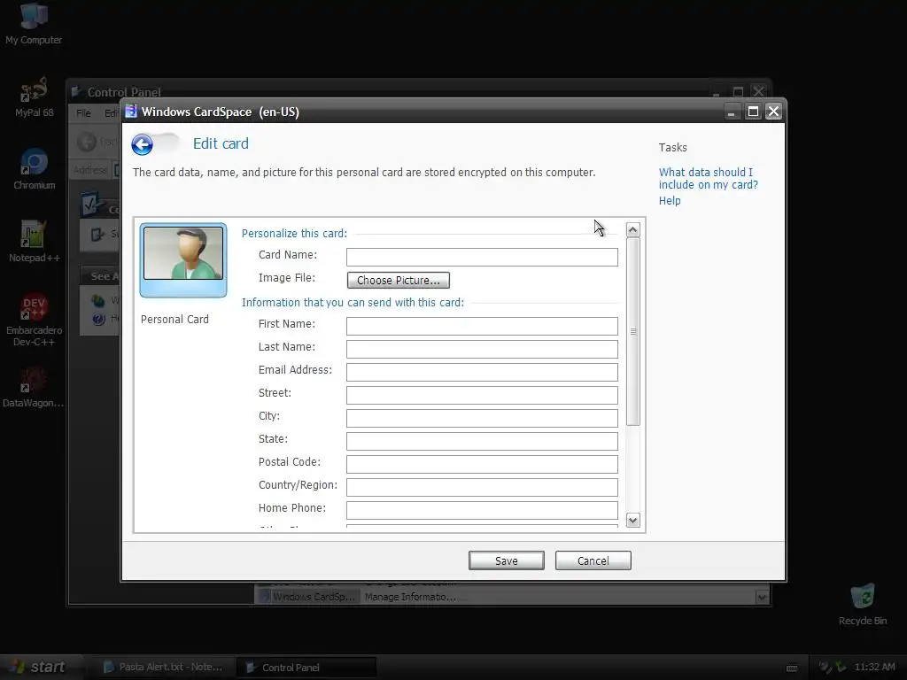This screenshot has height=680, width=907.
Task: Click Control Panel list scroll down arrow
Action: pos(762,597)
